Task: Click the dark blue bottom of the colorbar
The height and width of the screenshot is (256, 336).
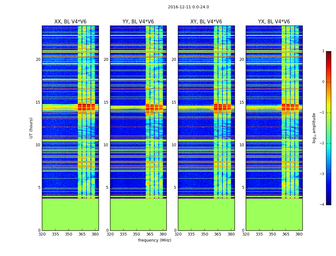Action: coord(328,202)
